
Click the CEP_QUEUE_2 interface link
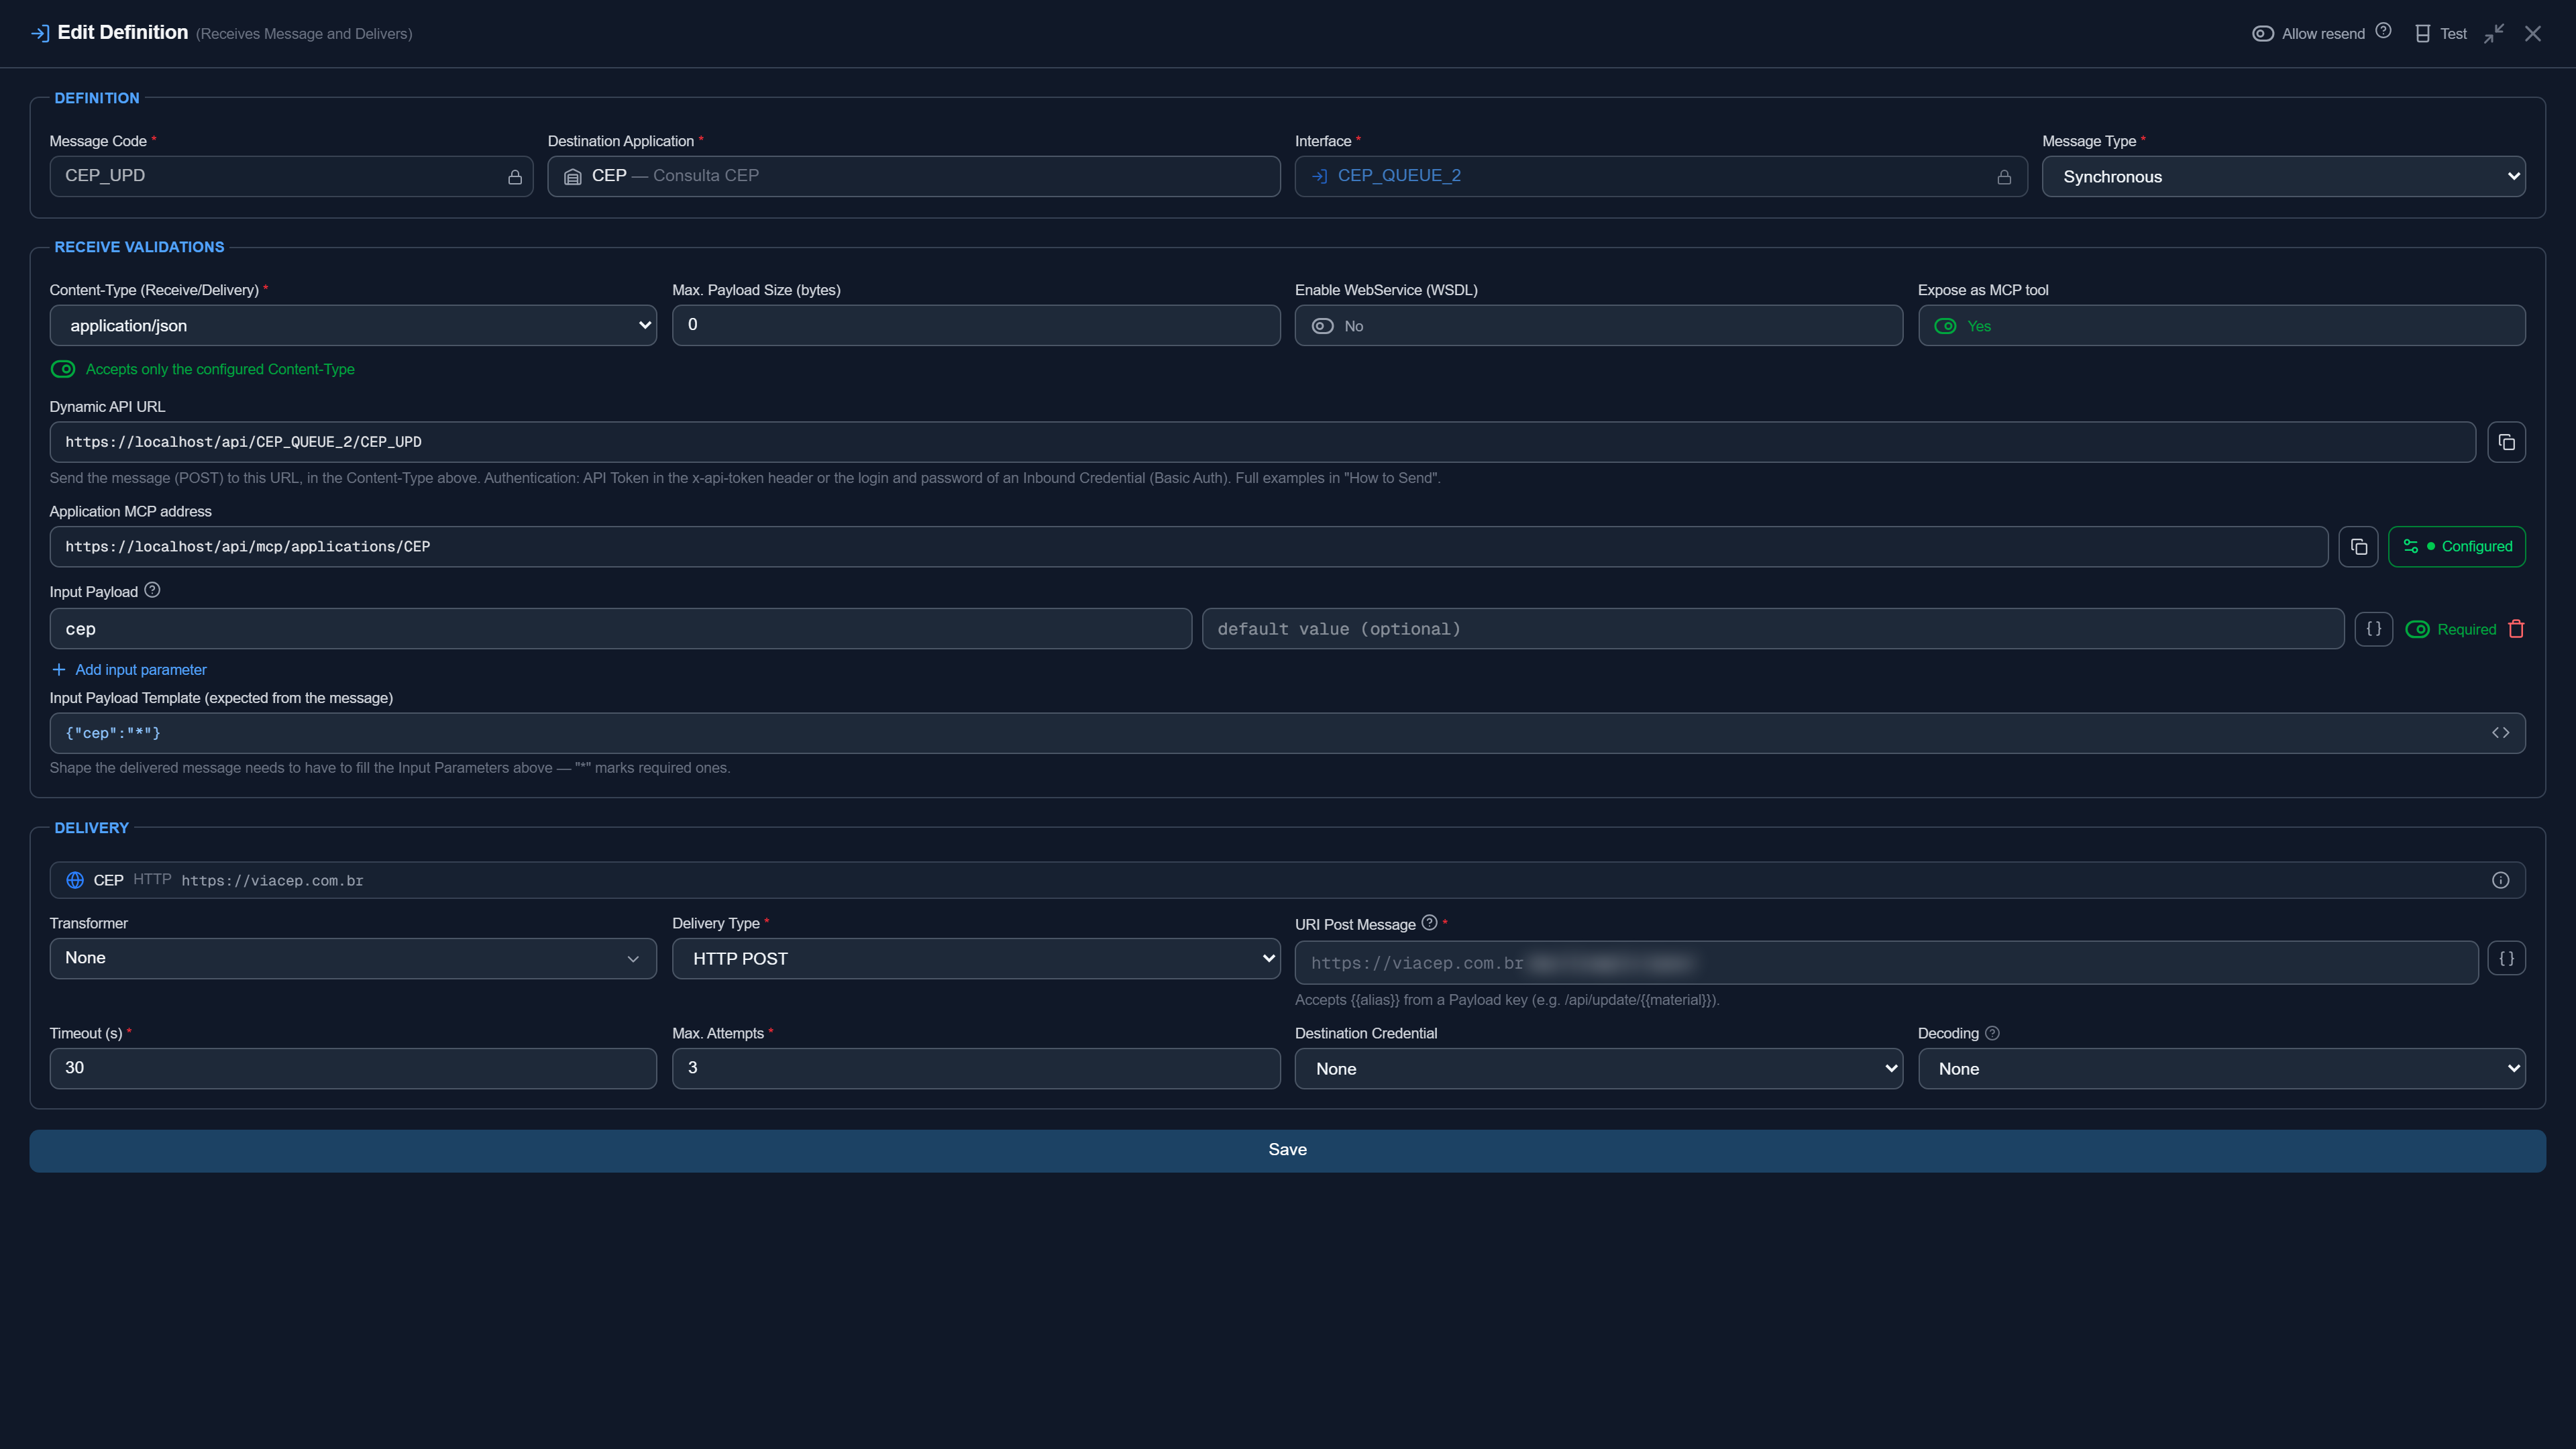[x=1399, y=176]
